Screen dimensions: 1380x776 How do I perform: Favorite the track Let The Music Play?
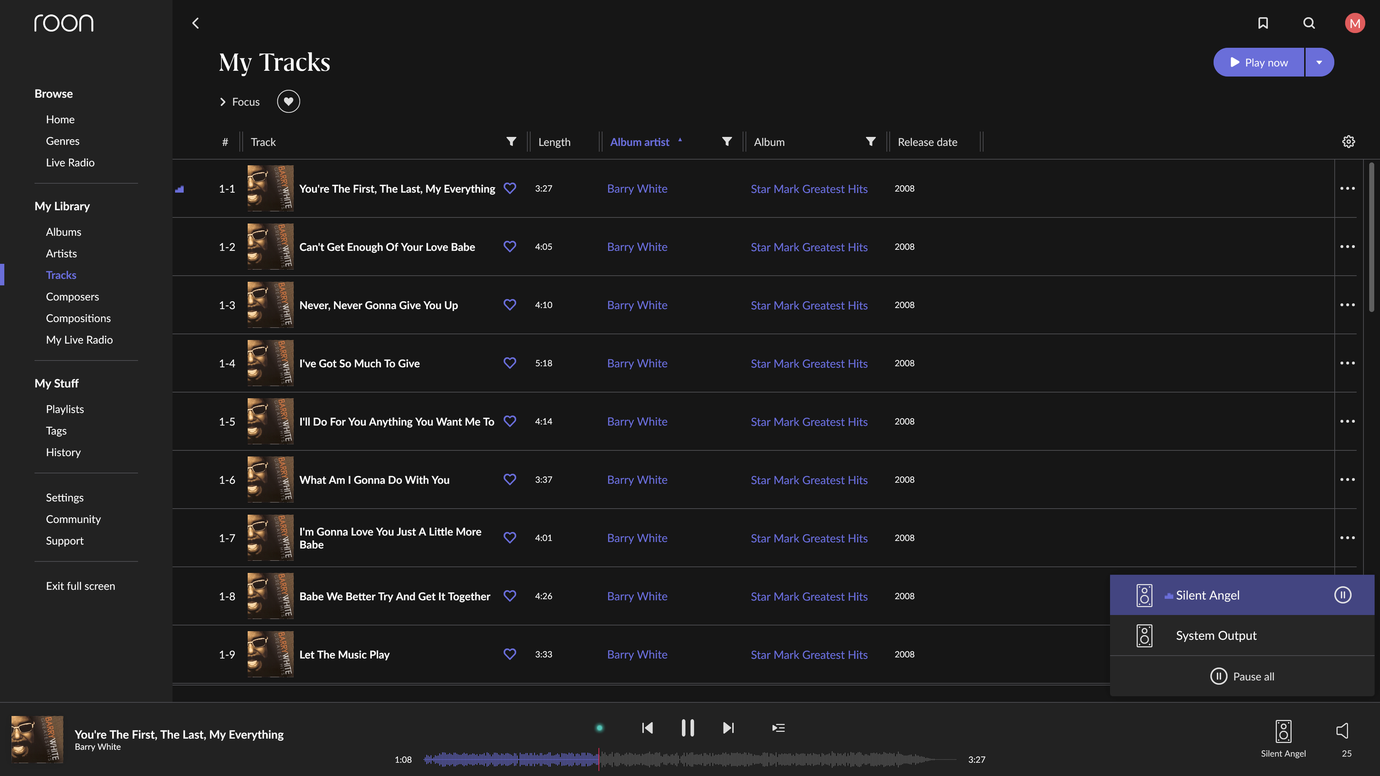(510, 654)
